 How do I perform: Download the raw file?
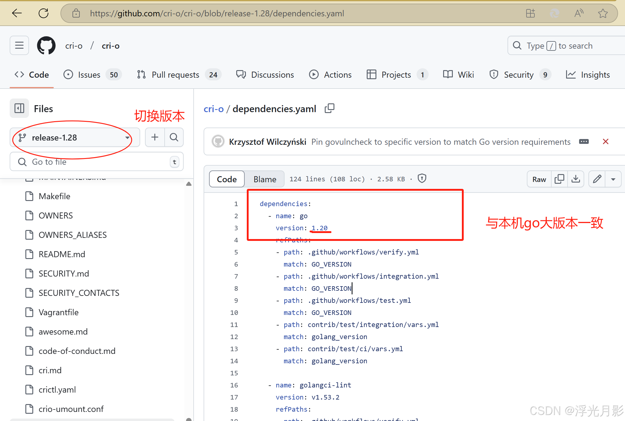click(x=575, y=179)
